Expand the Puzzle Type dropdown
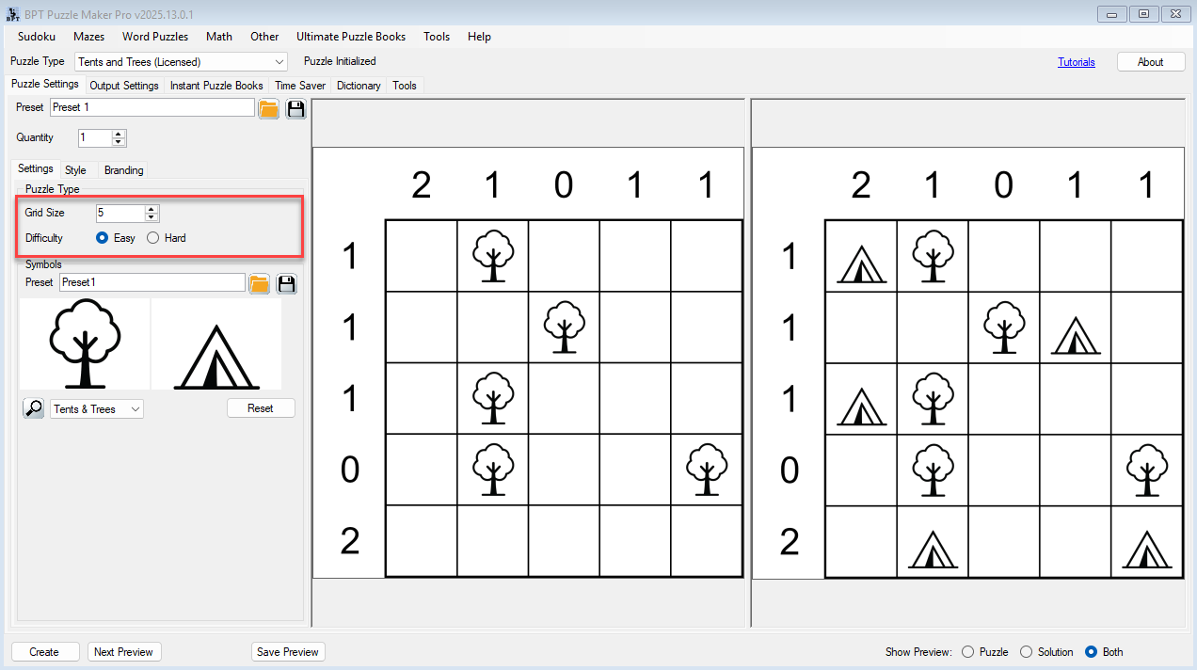Screen dimensions: 1197x670 coord(279,62)
